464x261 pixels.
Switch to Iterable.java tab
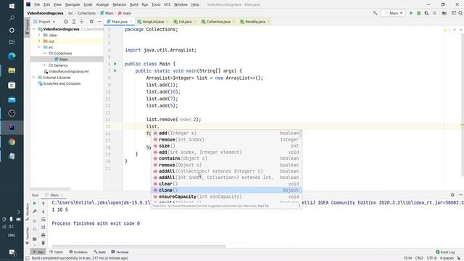(254, 22)
